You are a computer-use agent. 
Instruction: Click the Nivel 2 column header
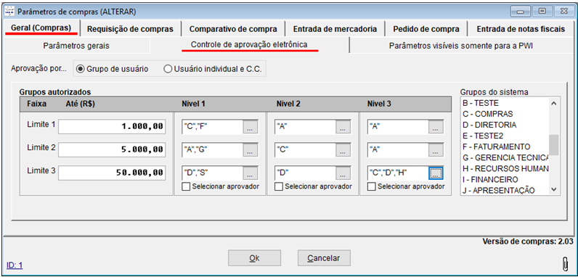288,104
